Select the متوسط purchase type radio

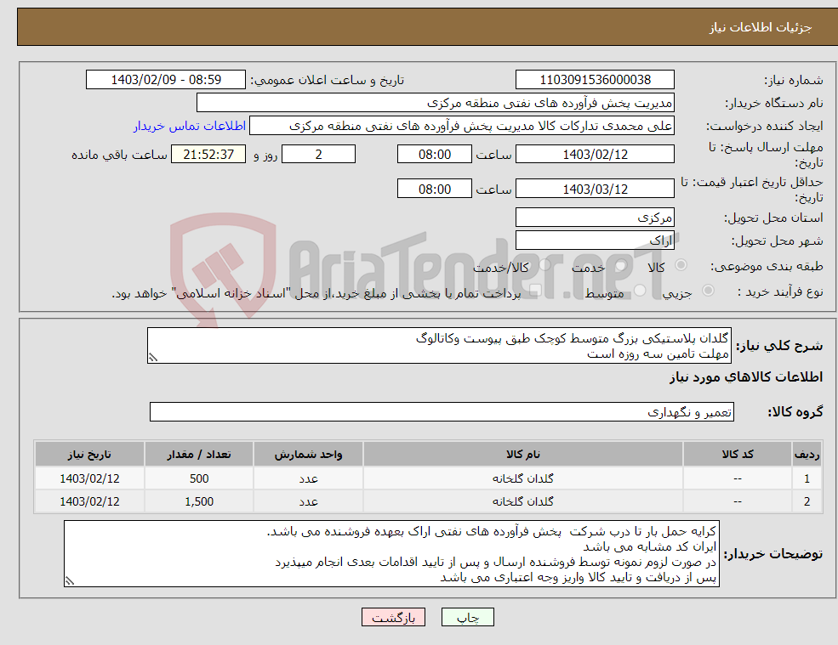[x=640, y=291]
